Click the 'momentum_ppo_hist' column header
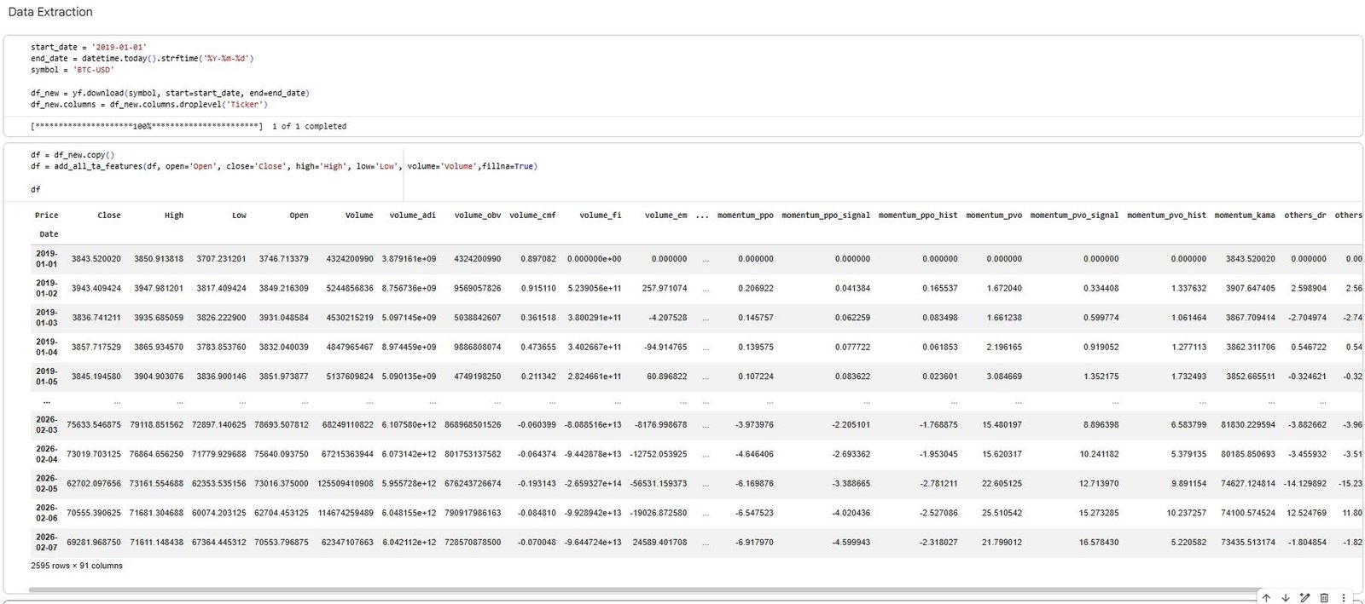The image size is (1365, 604). [x=918, y=216]
